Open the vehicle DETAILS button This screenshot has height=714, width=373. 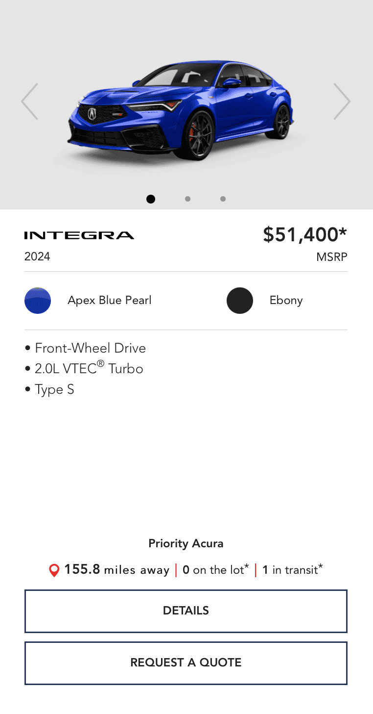[186, 611]
